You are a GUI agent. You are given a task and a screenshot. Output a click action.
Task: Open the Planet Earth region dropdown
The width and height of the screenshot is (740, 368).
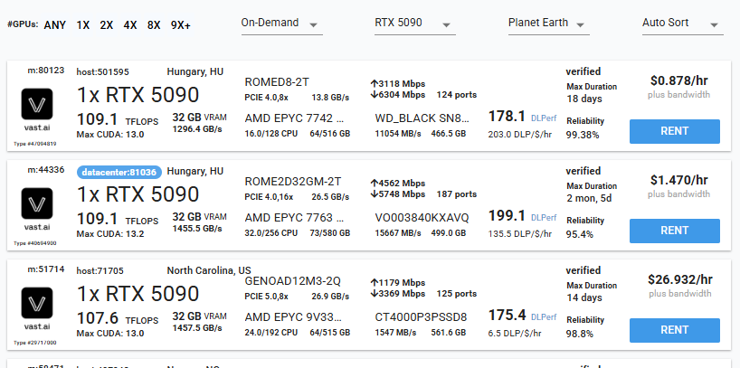549,24
